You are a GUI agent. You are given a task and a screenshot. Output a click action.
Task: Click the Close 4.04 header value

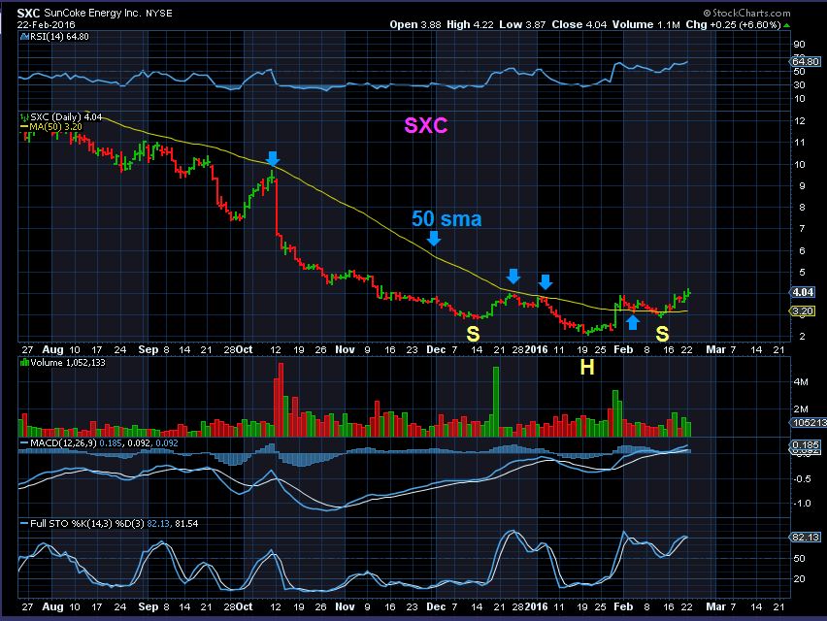coord(579,25)
